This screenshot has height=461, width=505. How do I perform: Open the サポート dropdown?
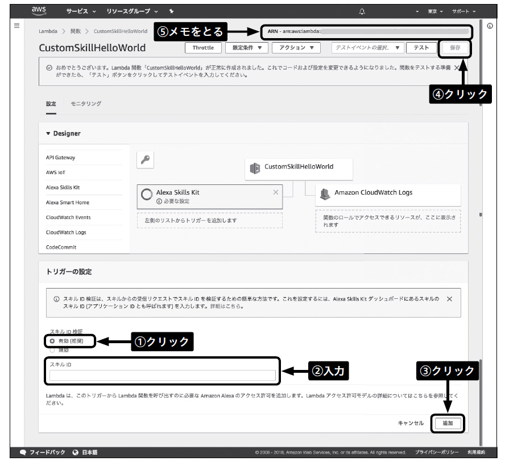[463, 11]
